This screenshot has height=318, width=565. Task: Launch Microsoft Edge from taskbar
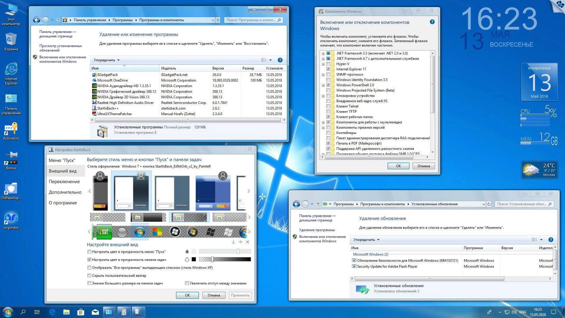pyautogui.click(x=52, y=312)
